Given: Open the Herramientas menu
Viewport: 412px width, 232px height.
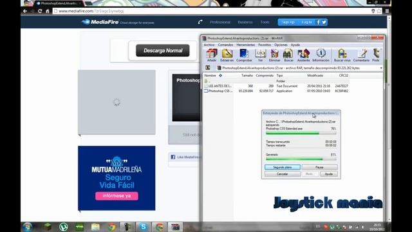Looking at the screenshot, I should tap(246, 45).
